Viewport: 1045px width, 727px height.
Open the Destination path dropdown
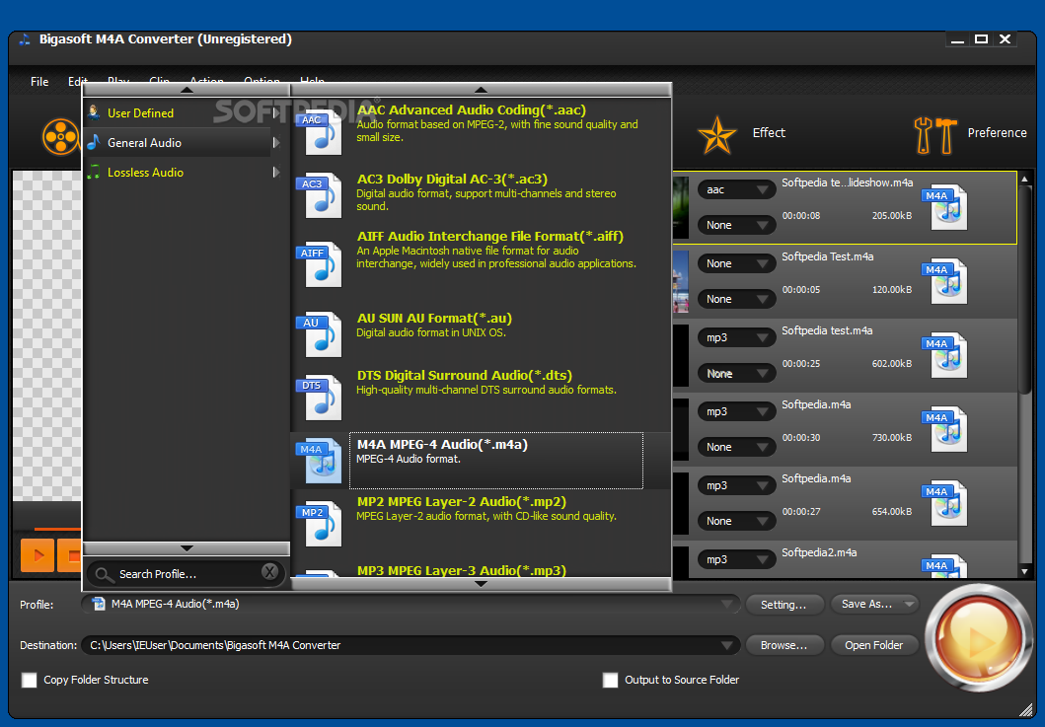tap(728, 645)
